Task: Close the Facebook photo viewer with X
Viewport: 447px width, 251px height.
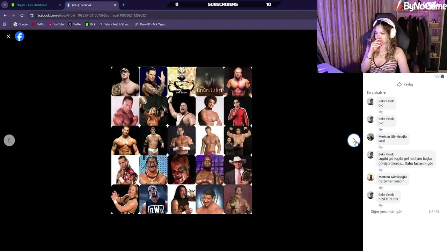Action: pos(8,36)
